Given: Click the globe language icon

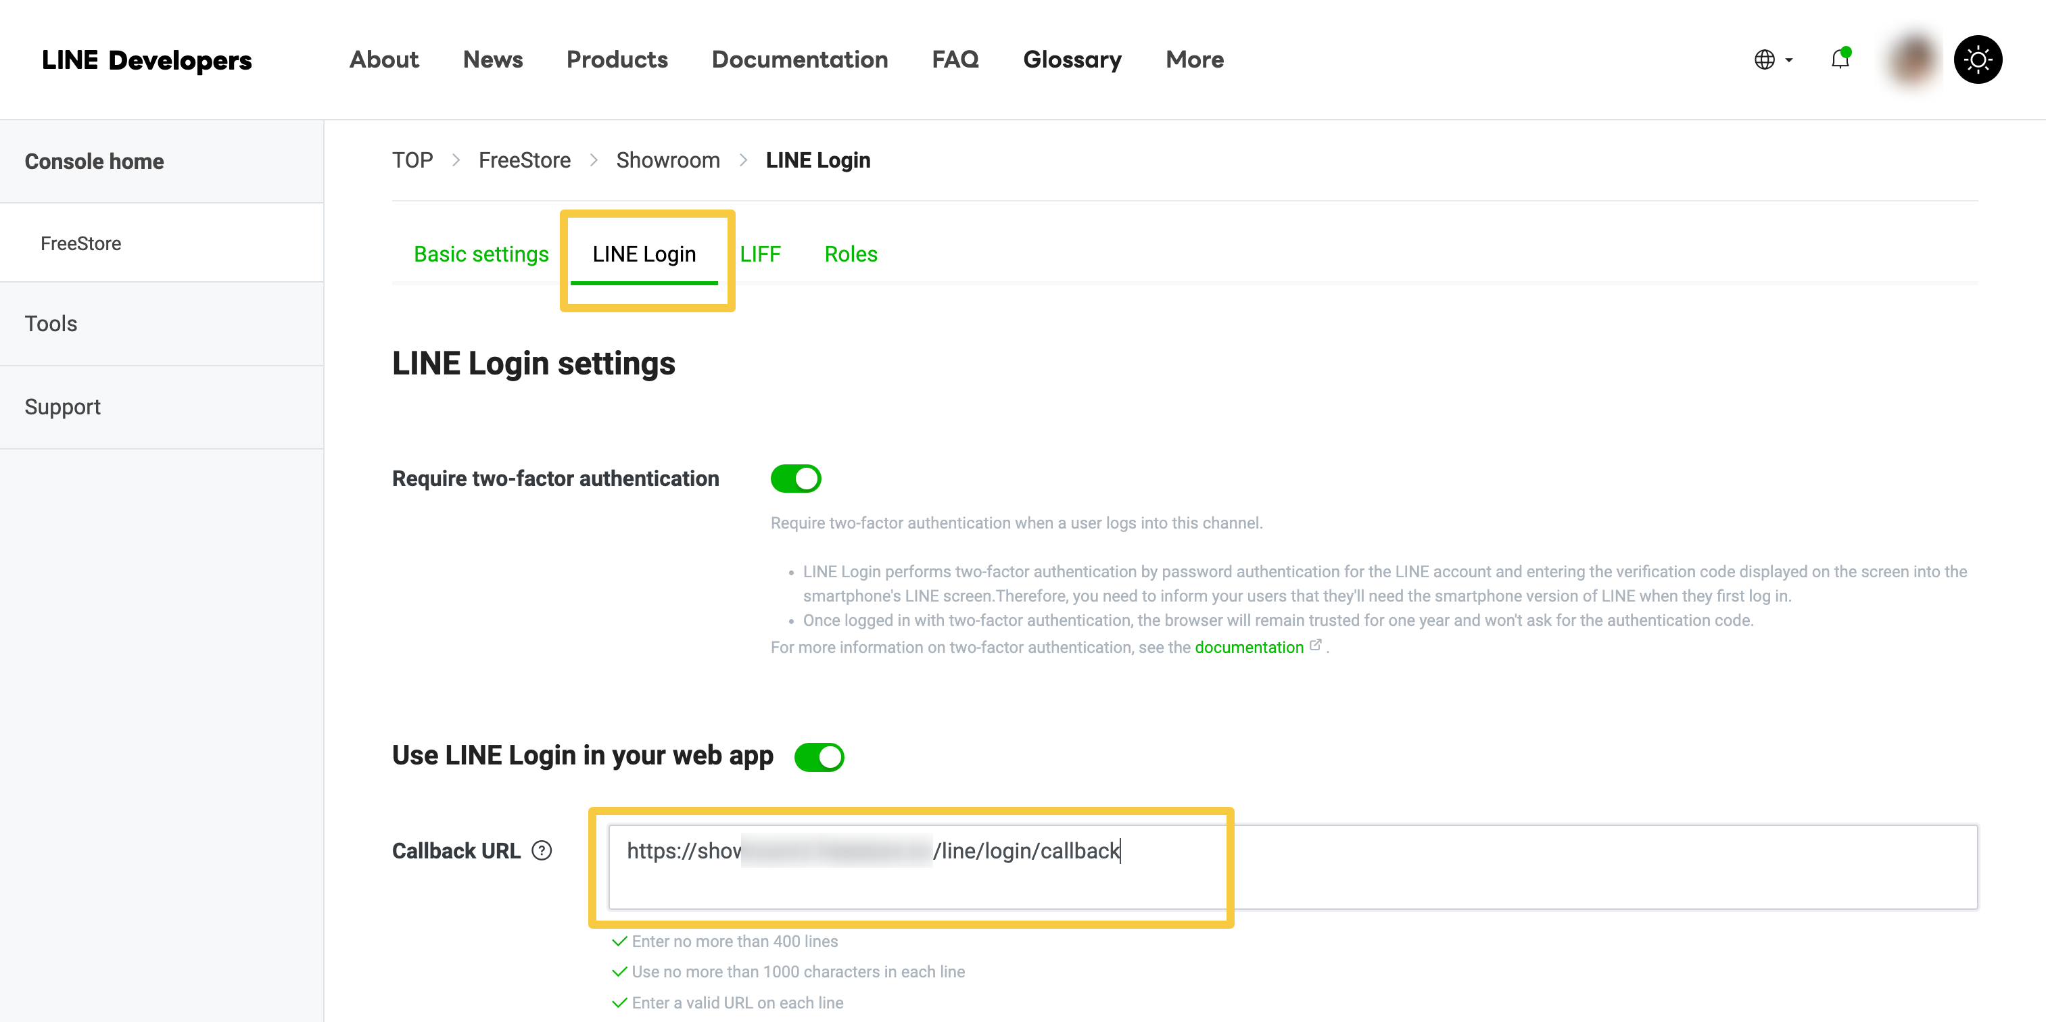Looking at the screenshot, I should [x=1764, y=59].
